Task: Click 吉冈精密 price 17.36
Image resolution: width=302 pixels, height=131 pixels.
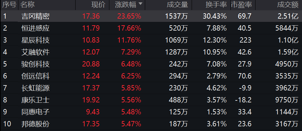Action: 91,16
